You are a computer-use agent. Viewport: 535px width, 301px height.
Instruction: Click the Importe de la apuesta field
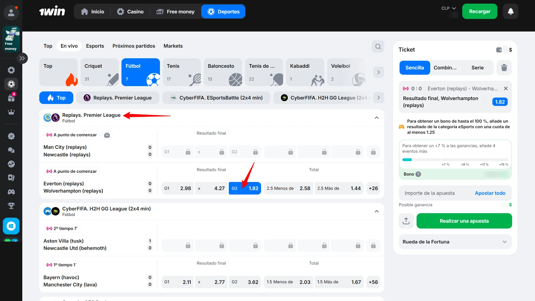click(x=429, y=193)
